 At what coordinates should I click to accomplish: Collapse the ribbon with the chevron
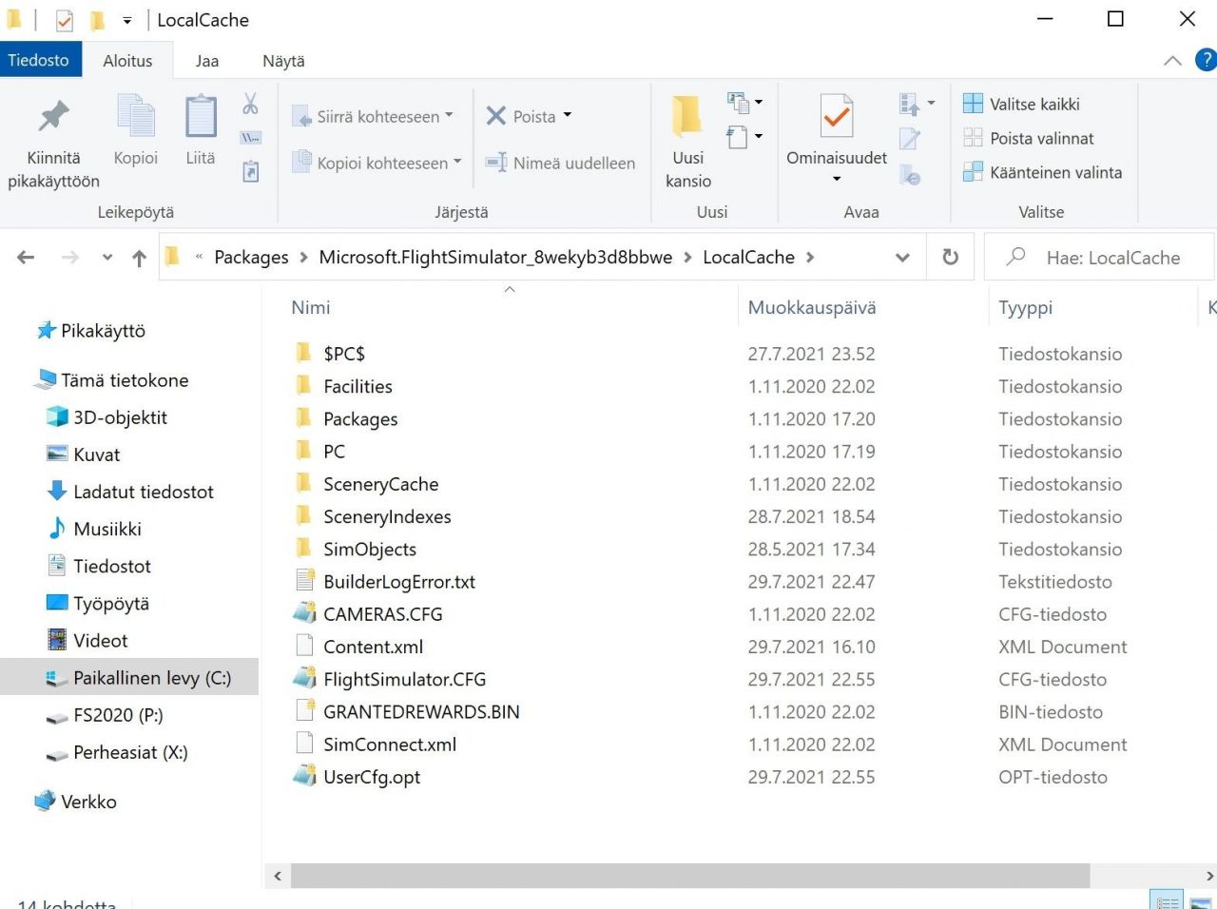(x=1172, y=61)
